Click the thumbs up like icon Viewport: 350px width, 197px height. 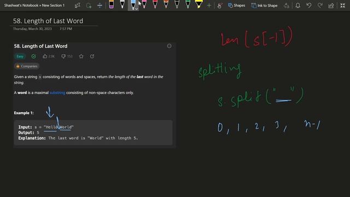tap(45, 56)
